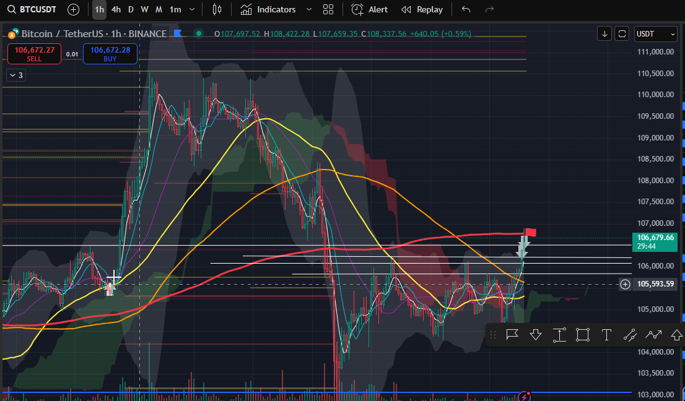
Task: Click the SELL 106,672.27 button
Action: (x=35, y=54)
